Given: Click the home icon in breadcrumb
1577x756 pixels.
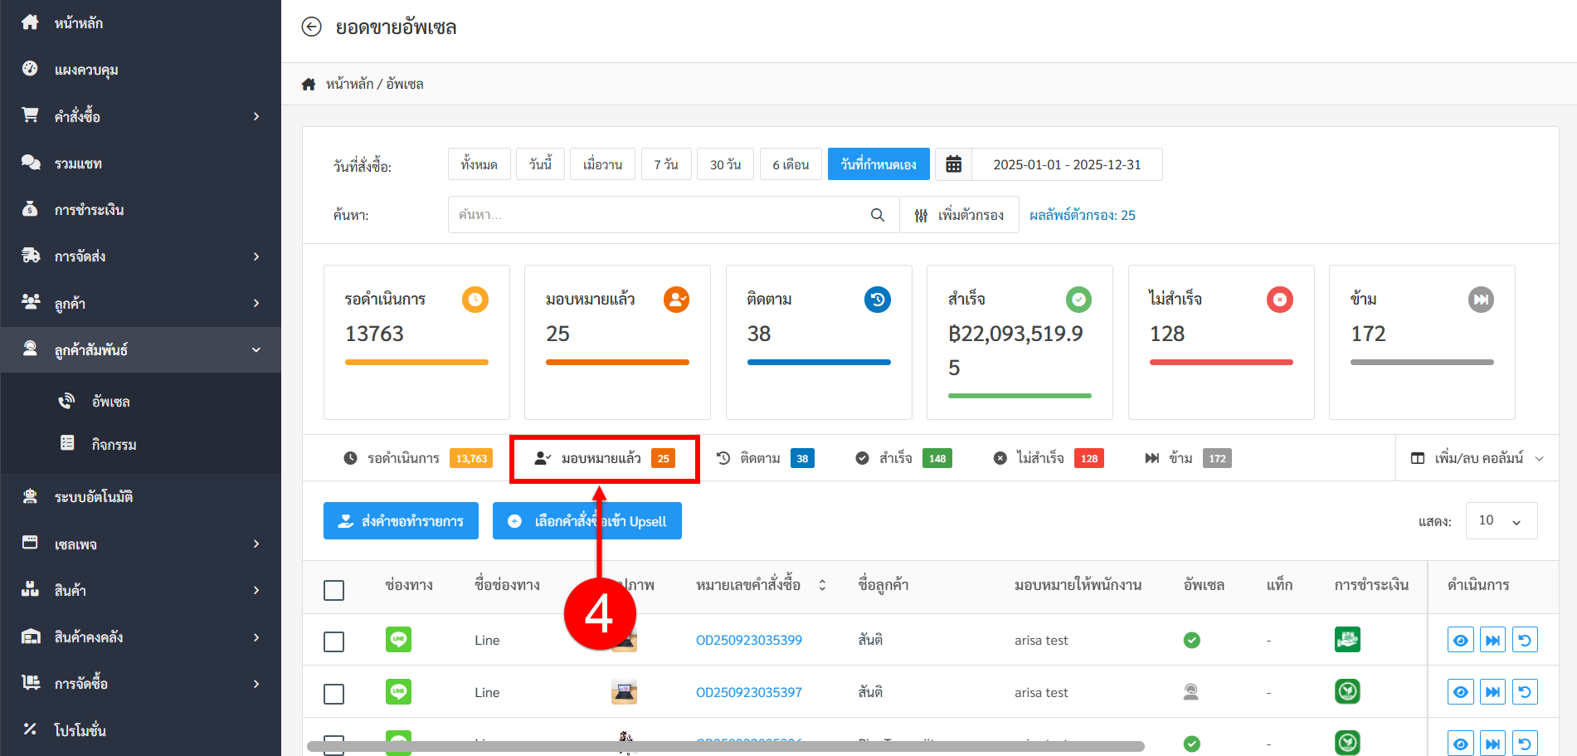Looking at the screenshot, I should 309,84.
